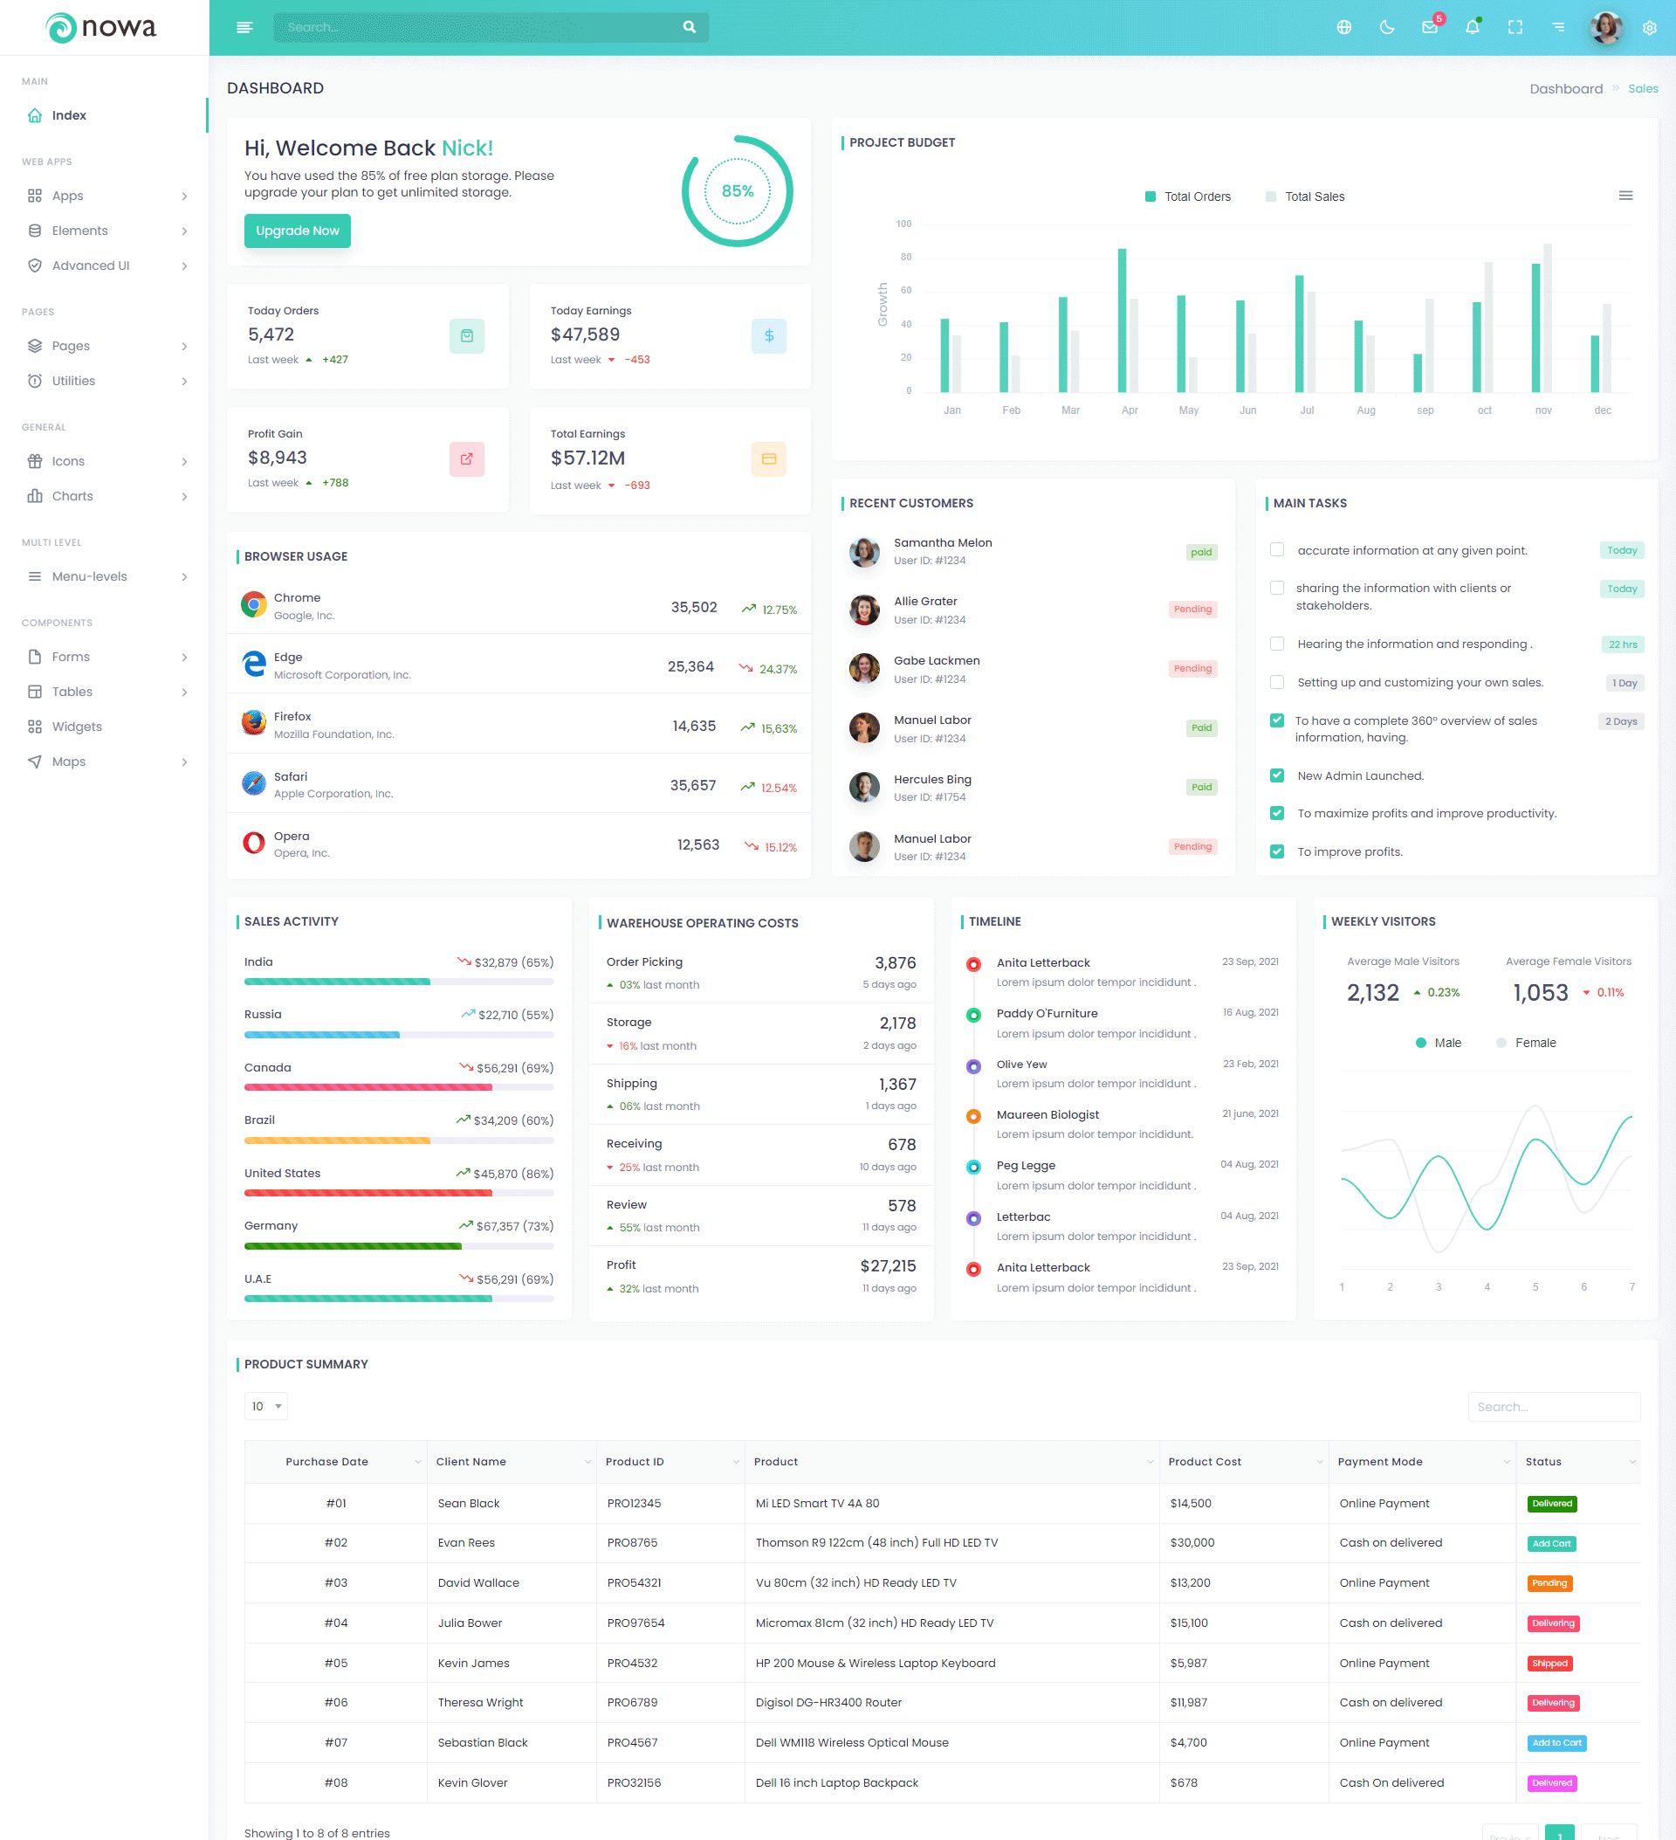Open Widgets from the sidebar

coord(77,727)
